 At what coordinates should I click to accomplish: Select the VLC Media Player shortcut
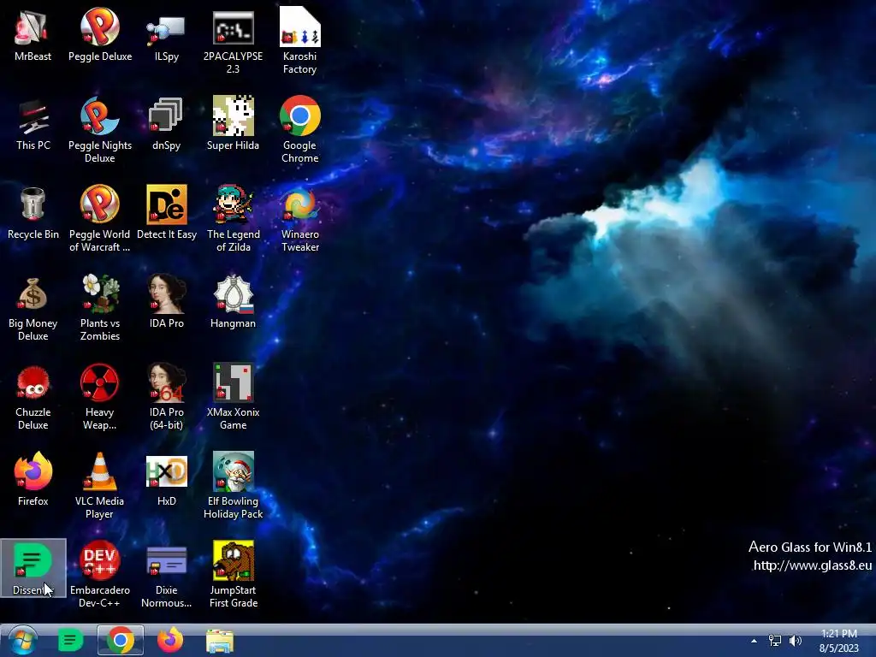coord(100,486)
